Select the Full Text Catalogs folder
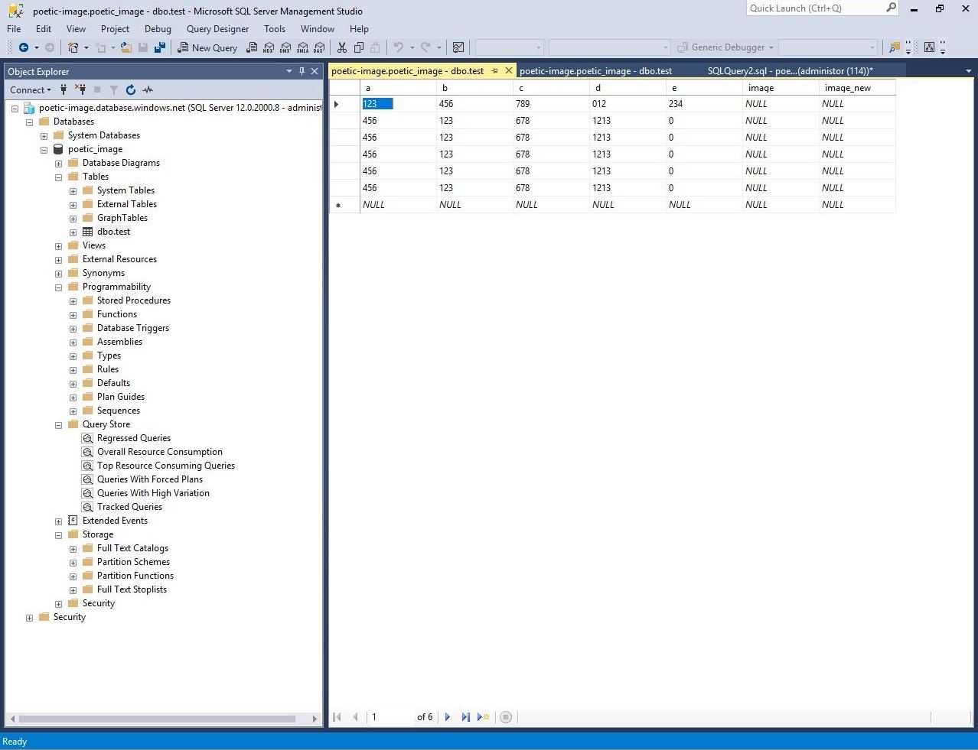This screenshot has height=750, width=978. tap(132, 548)
